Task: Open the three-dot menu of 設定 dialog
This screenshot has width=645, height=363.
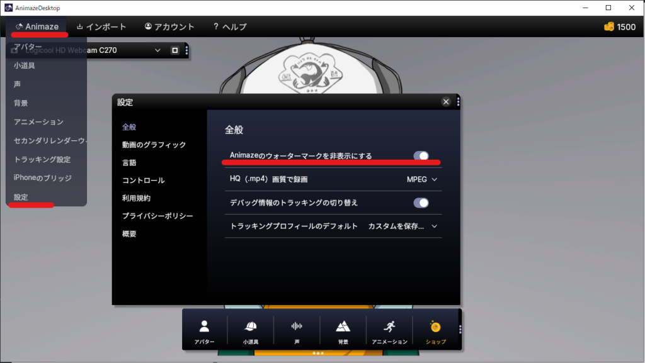Action: point(458,102)
